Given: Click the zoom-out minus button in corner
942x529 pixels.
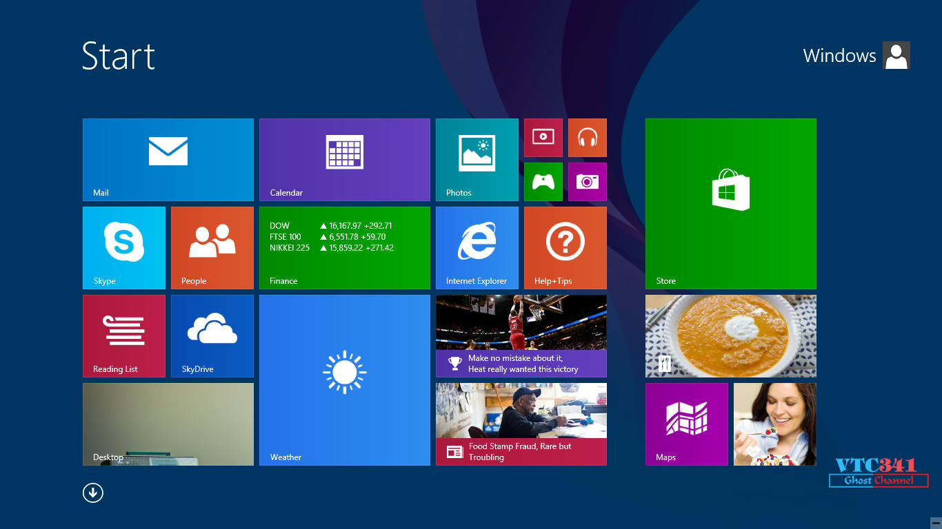Looking at the screenshot, I should [935, 523].
